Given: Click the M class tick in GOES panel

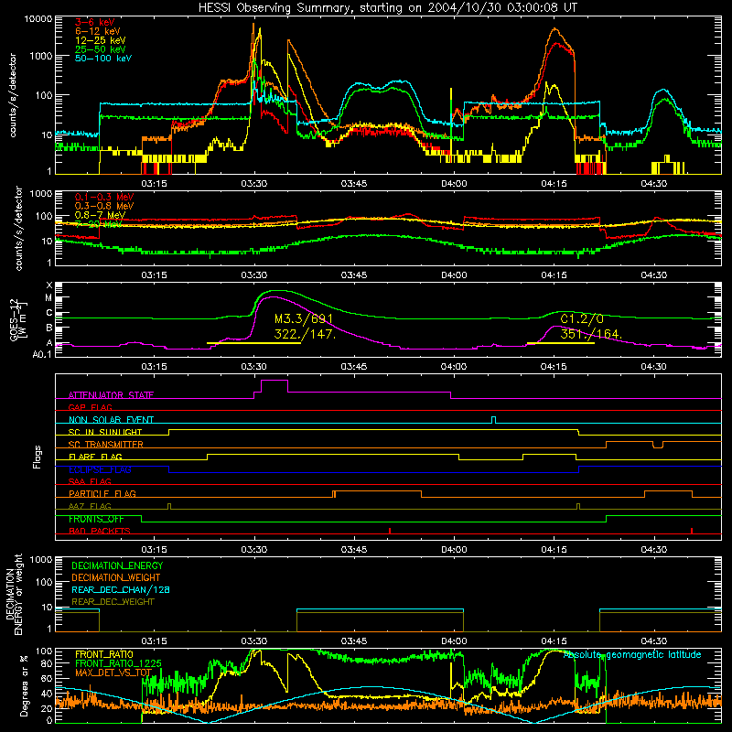Looking at the screenshot, I should [x=48, y=297].
